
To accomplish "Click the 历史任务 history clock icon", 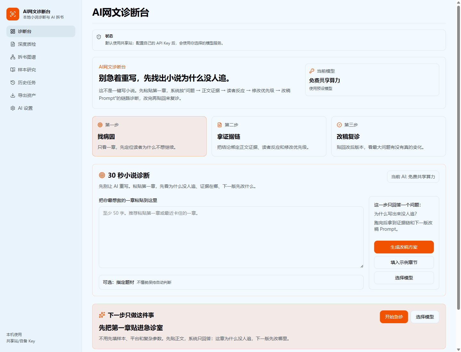I will pos(13,83).
